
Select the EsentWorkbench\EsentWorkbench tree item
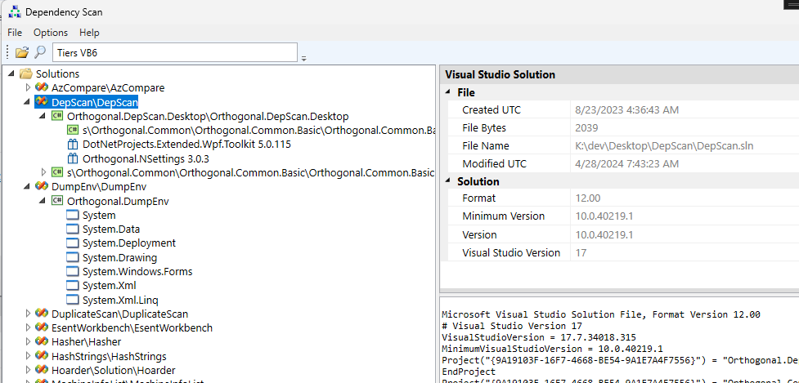[x=132, y=327]
